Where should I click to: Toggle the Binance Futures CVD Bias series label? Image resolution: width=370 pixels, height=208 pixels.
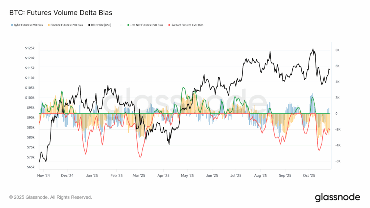coord(67,25)
